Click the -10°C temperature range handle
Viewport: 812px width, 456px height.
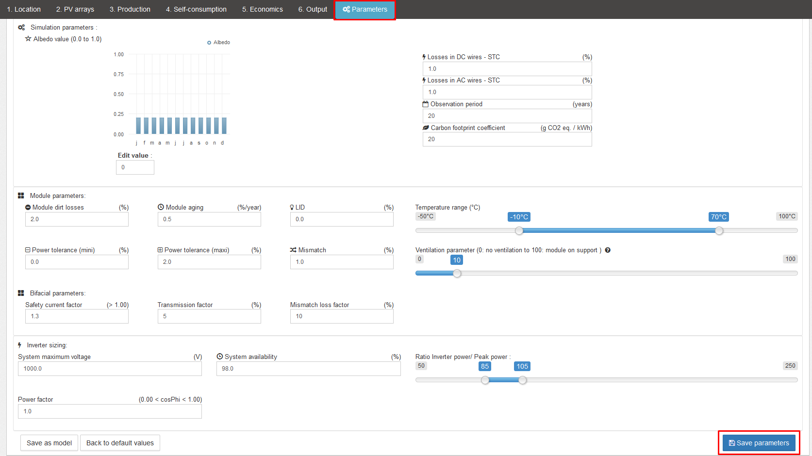[519, 230]
